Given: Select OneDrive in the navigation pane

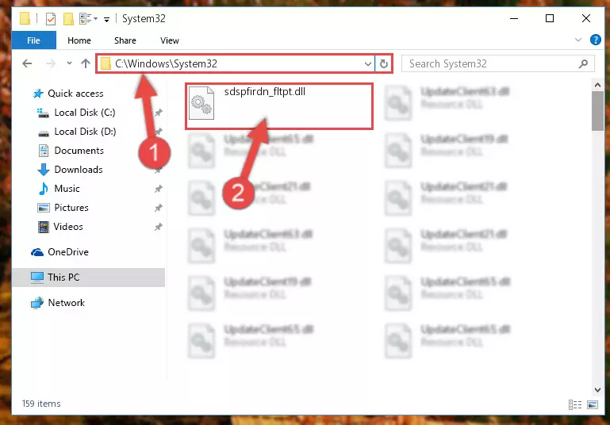Looking at the screenshot, I should tap(67, 252).
